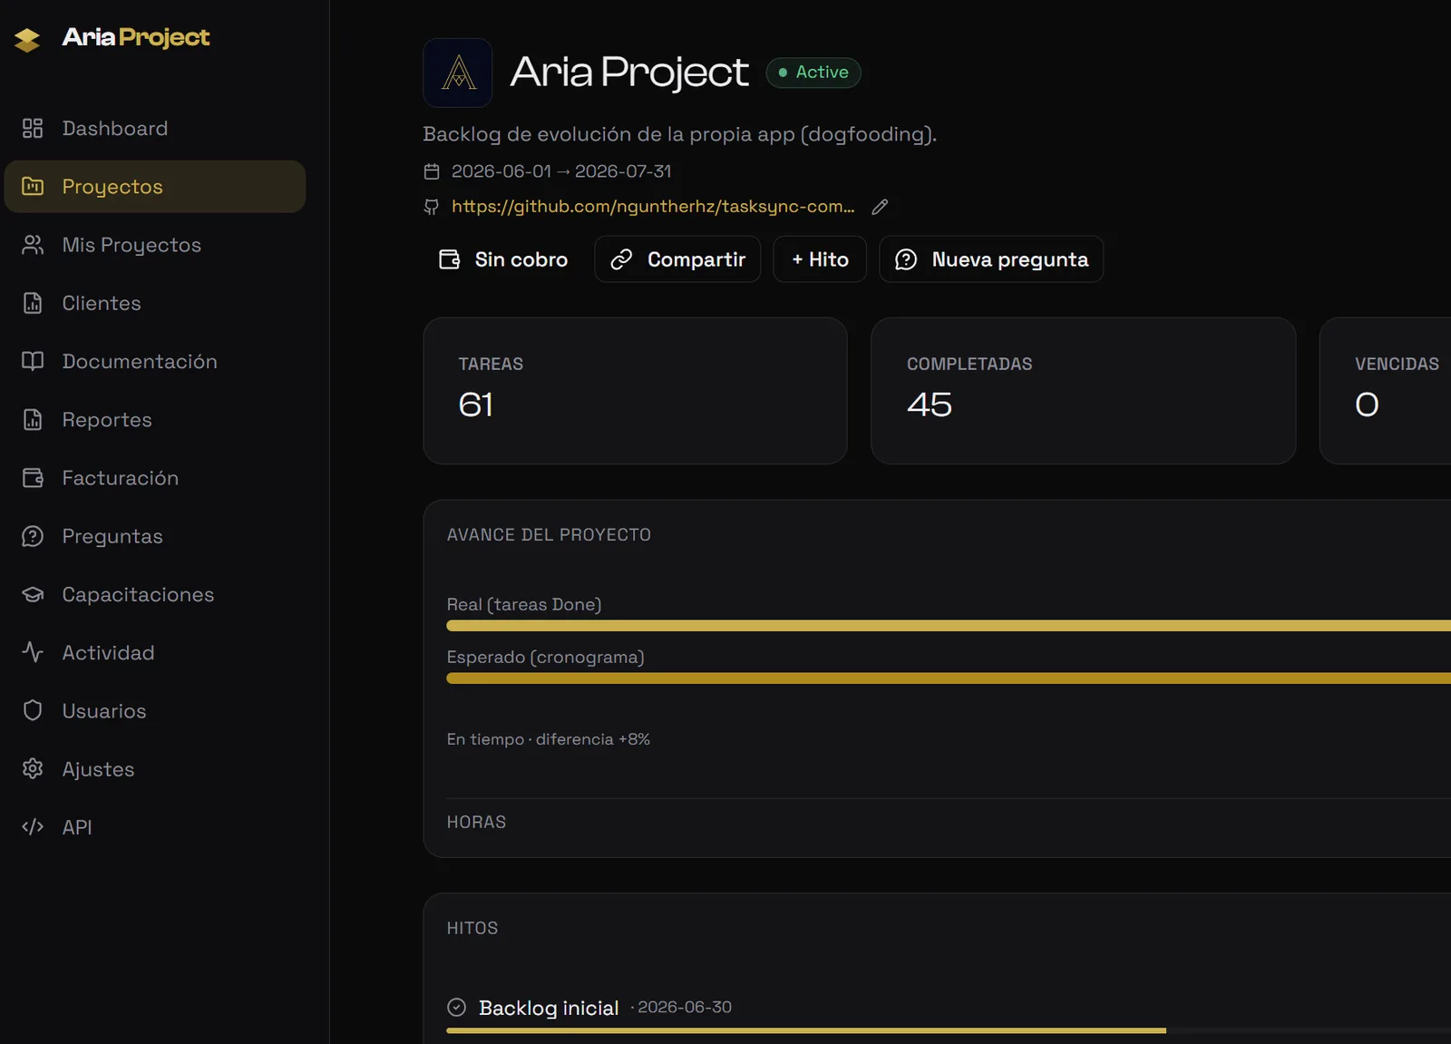
Task: Click the Actividad pulse icon
Action: click(x=33, y=652)
